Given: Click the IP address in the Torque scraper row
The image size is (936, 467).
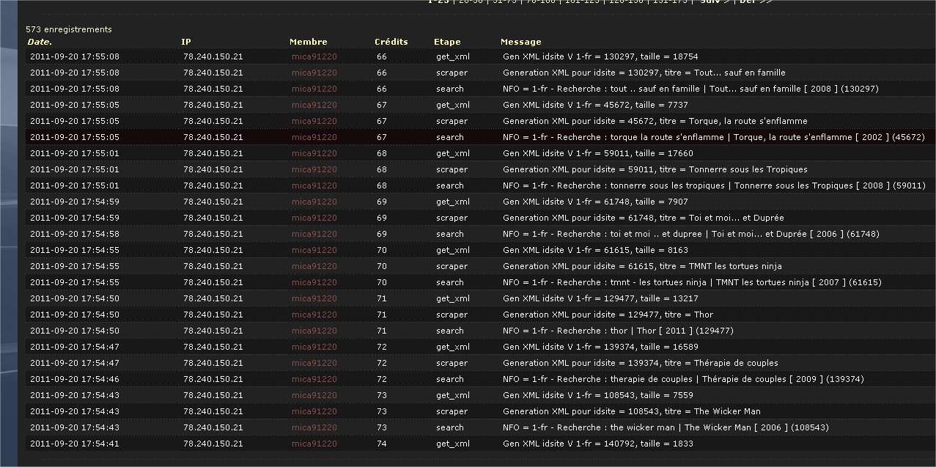Looking at the screenshot, I should coord(213,121).
